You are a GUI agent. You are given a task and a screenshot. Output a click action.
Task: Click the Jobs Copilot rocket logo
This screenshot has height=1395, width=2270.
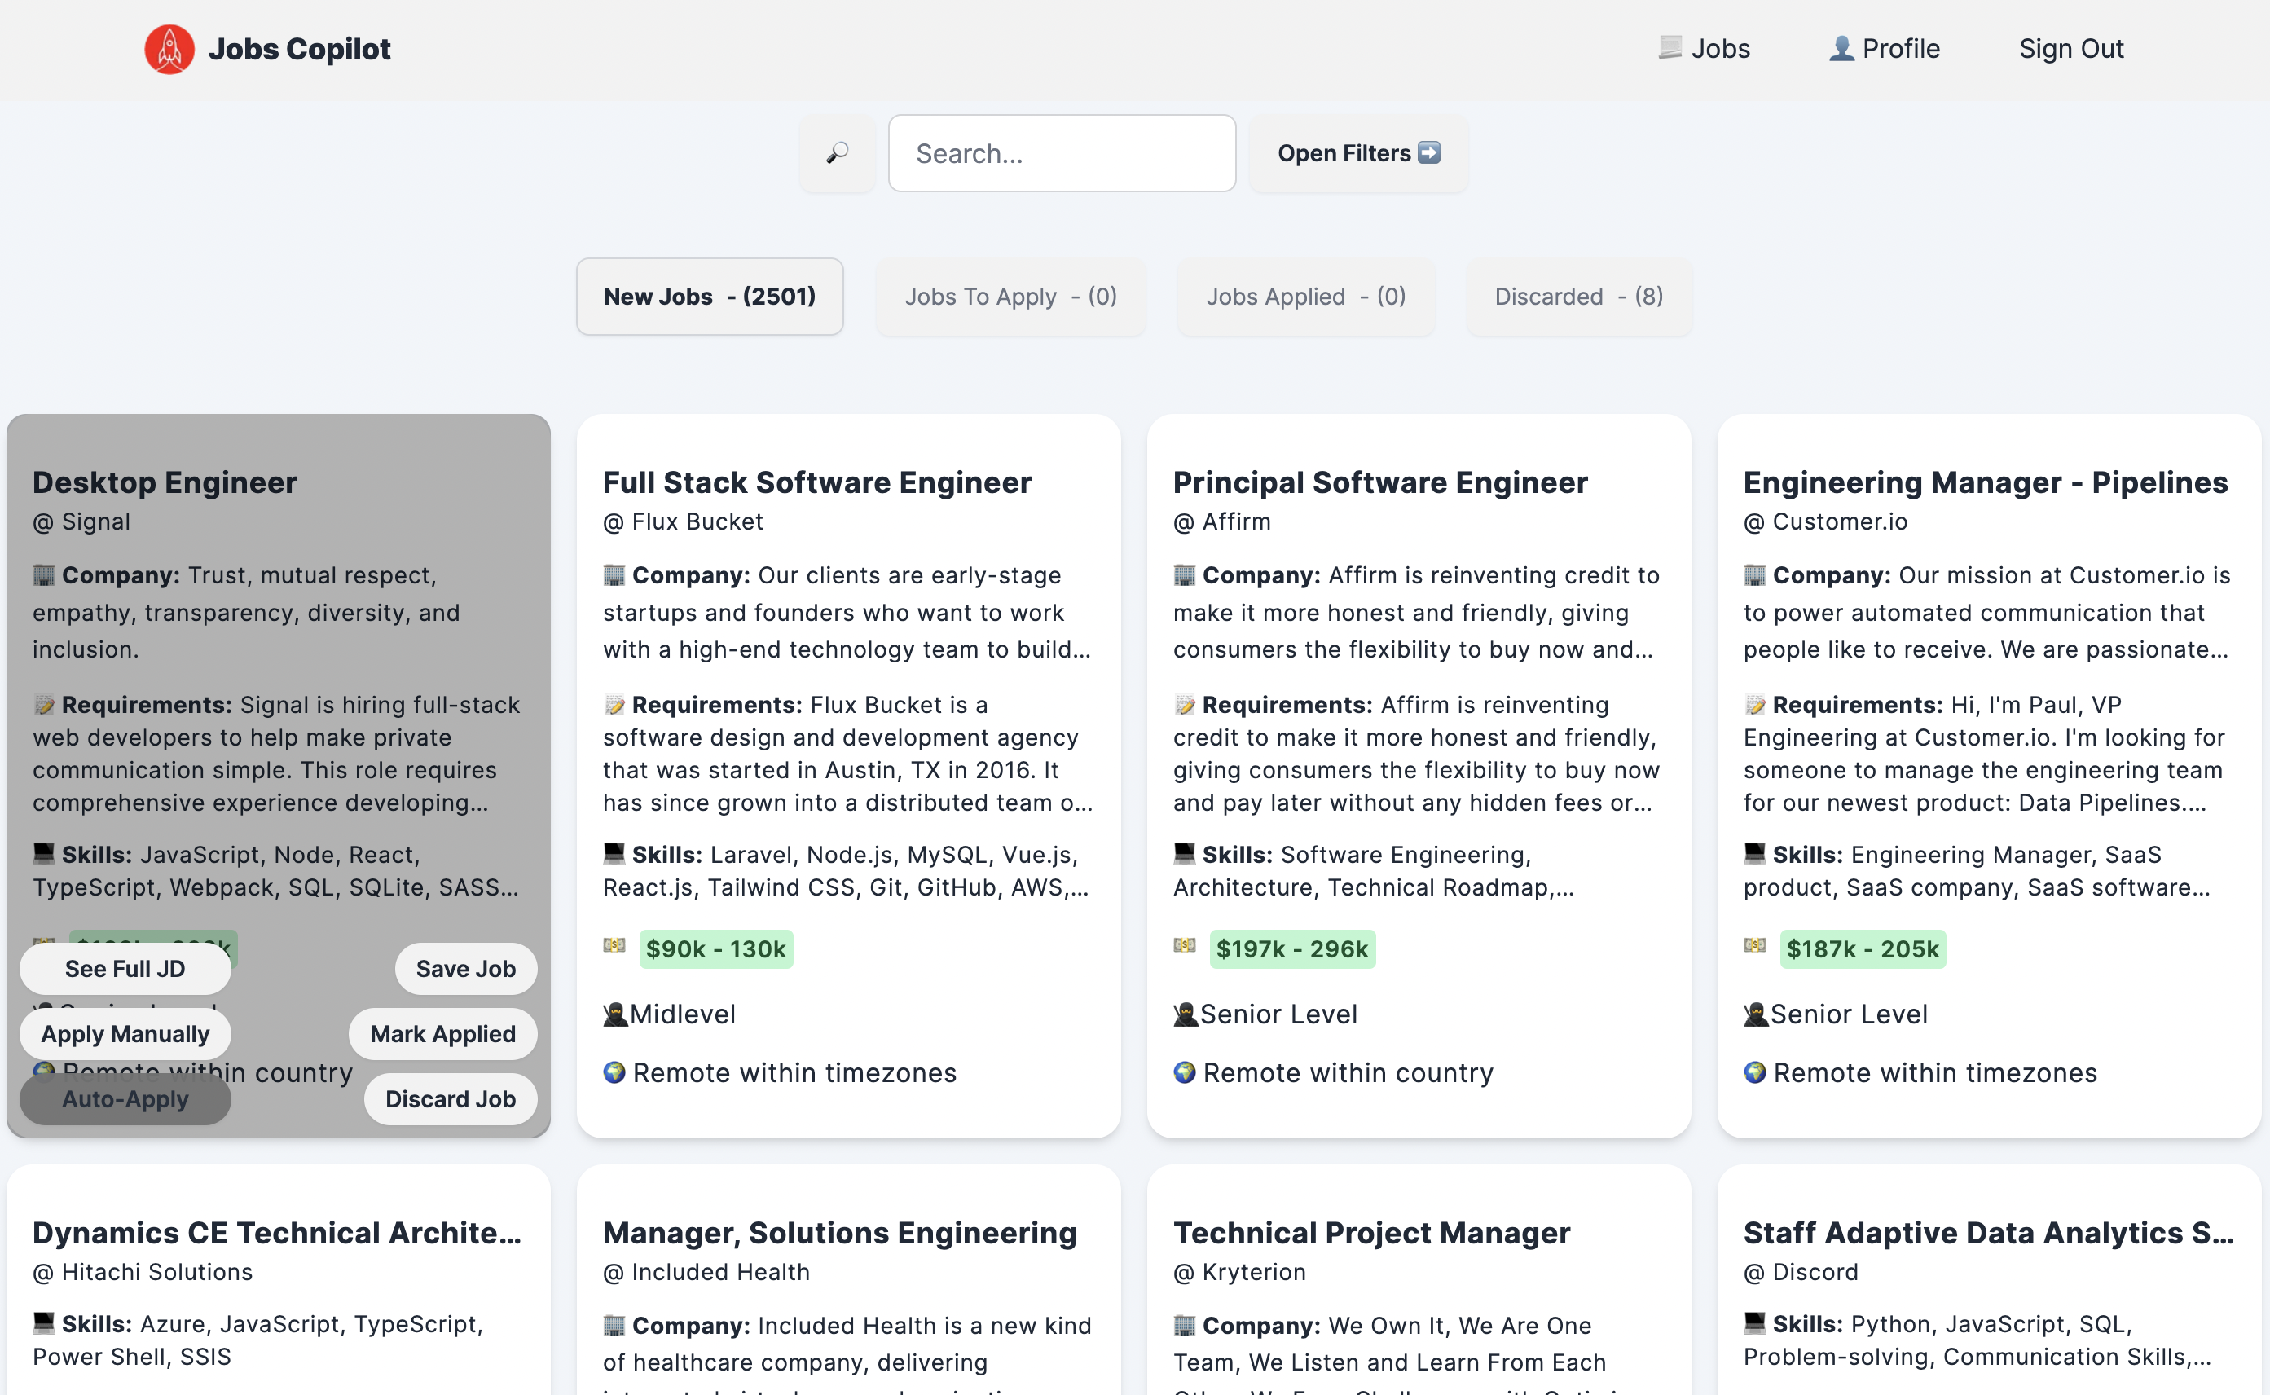coord(169,49)
